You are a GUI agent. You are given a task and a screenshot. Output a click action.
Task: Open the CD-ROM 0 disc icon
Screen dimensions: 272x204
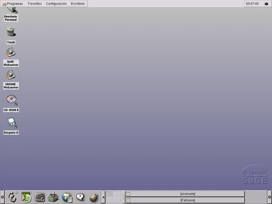12,100
